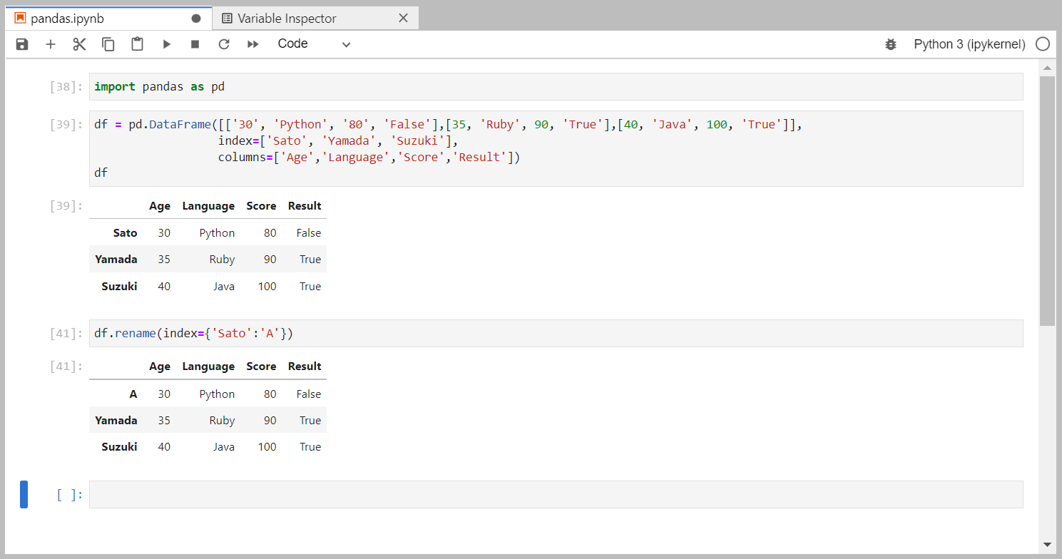Run the selected cell
Image resolution: width=1062 pixels, height=559 pixels.
point(166,43)
